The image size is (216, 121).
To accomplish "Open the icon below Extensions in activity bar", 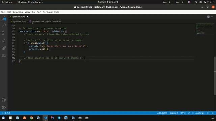I will click(4, 55).
